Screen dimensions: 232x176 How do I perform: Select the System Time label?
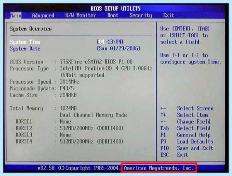(x=25, y=42)
